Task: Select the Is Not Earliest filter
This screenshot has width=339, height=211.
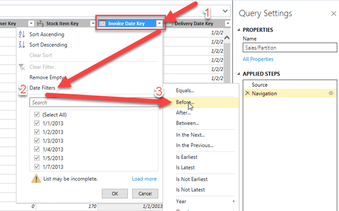Action: pyautogui.click(x=192, y=179)
